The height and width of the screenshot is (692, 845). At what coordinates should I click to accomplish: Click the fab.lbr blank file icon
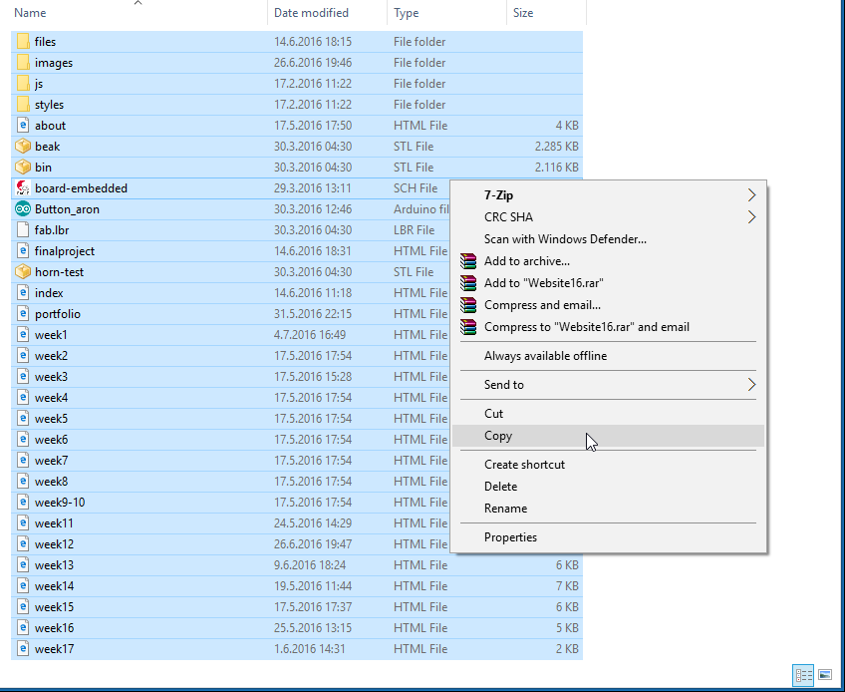(x=23, y=230)
